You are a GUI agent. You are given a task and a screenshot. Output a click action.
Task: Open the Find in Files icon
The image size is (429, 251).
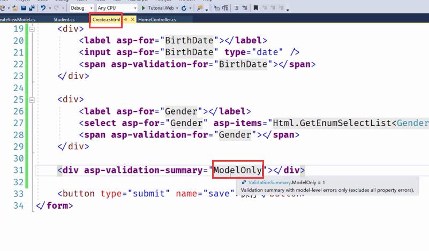[x=200, y=8]
